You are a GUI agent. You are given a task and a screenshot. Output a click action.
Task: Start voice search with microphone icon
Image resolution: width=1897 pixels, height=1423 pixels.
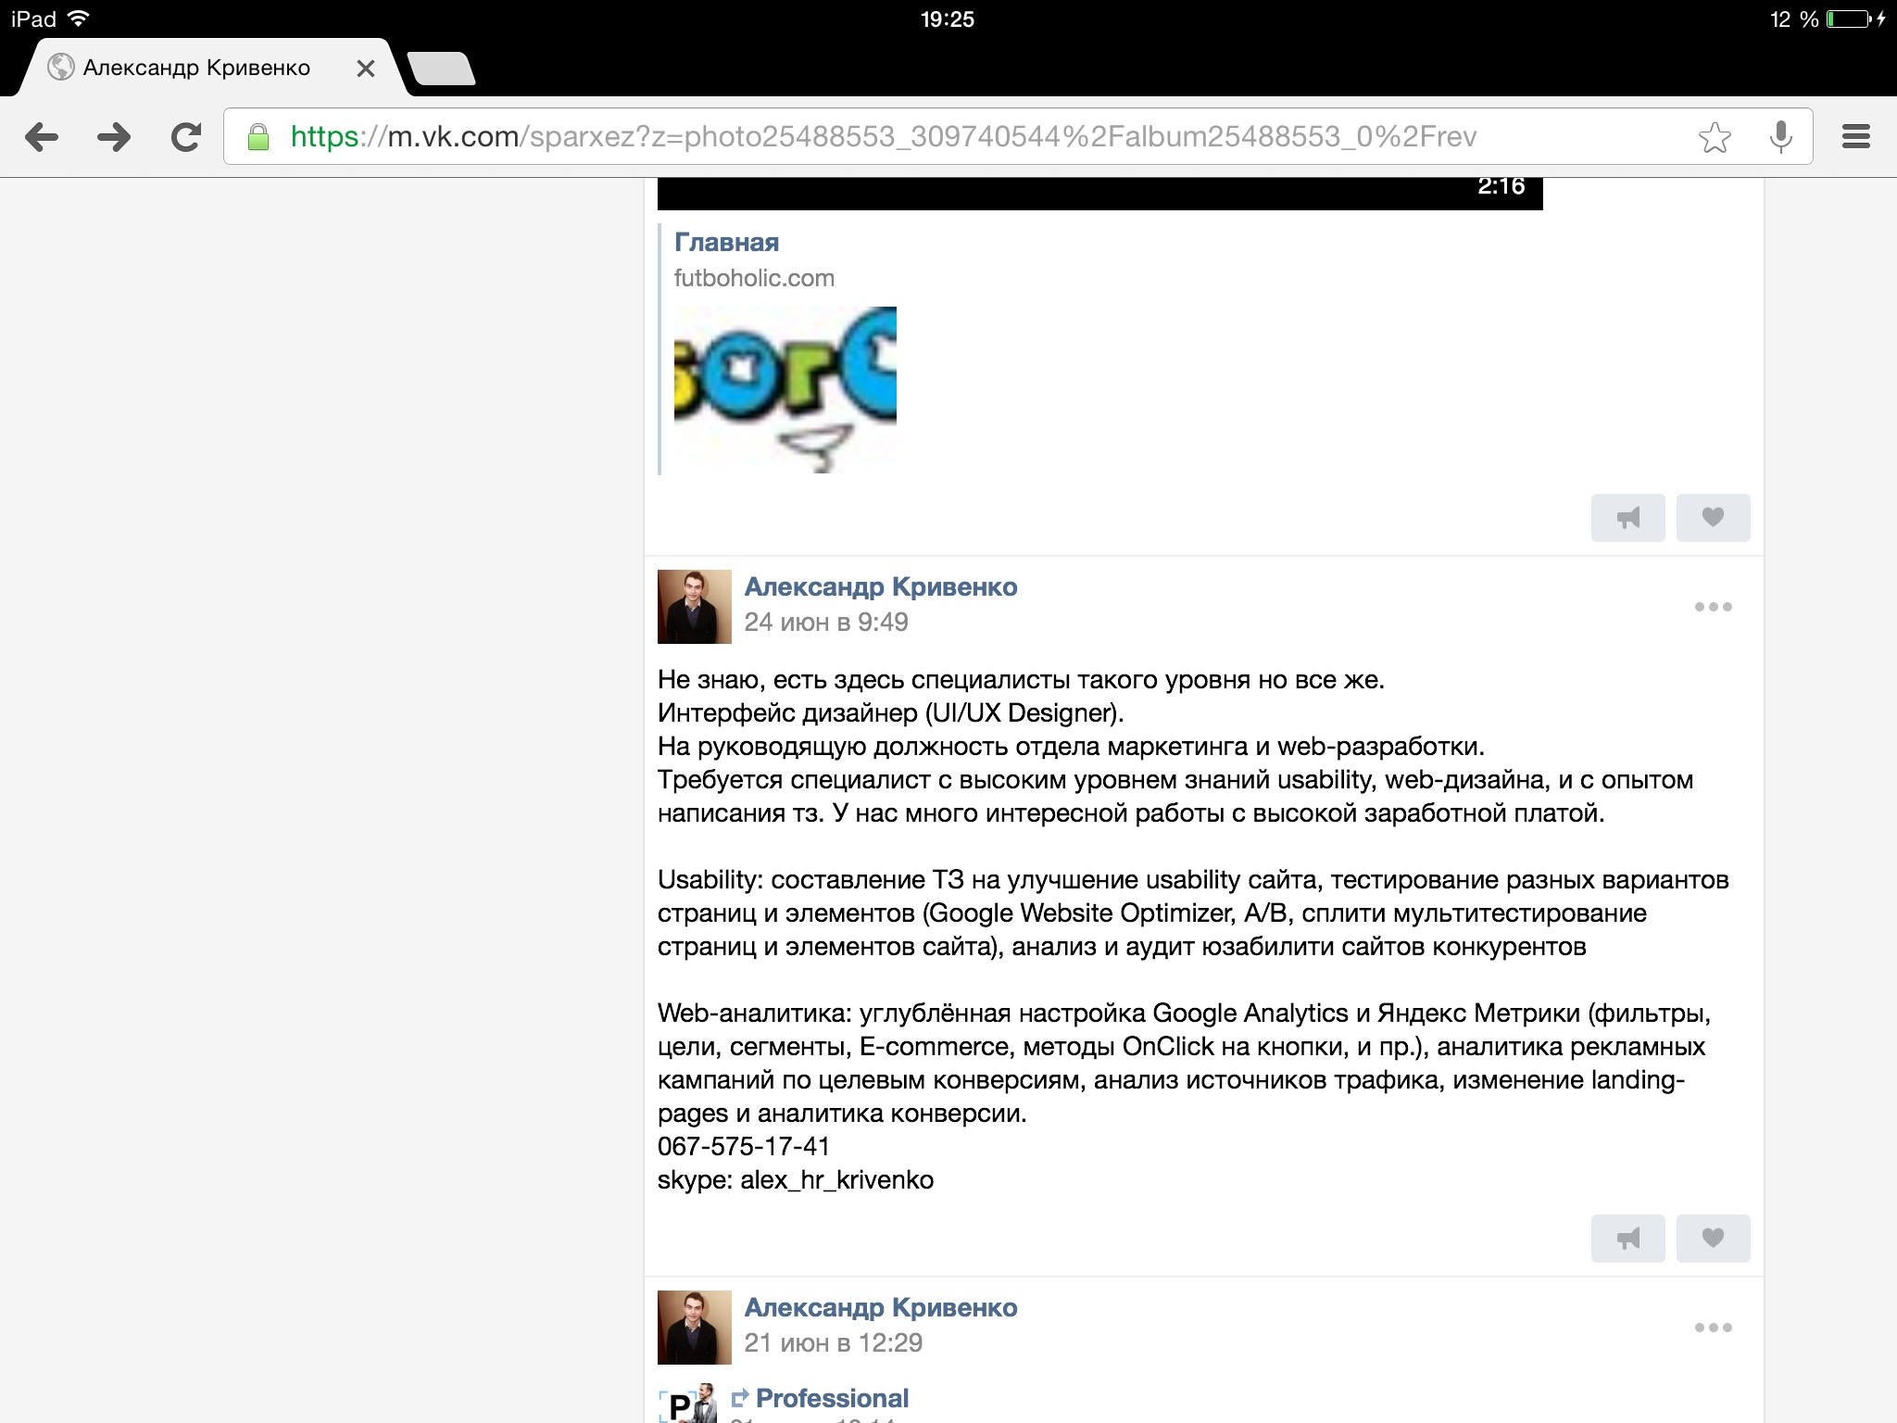[1780, 137]
